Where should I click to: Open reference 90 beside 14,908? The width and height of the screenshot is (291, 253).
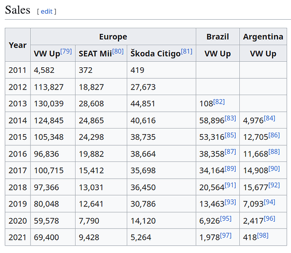[274, 168]
